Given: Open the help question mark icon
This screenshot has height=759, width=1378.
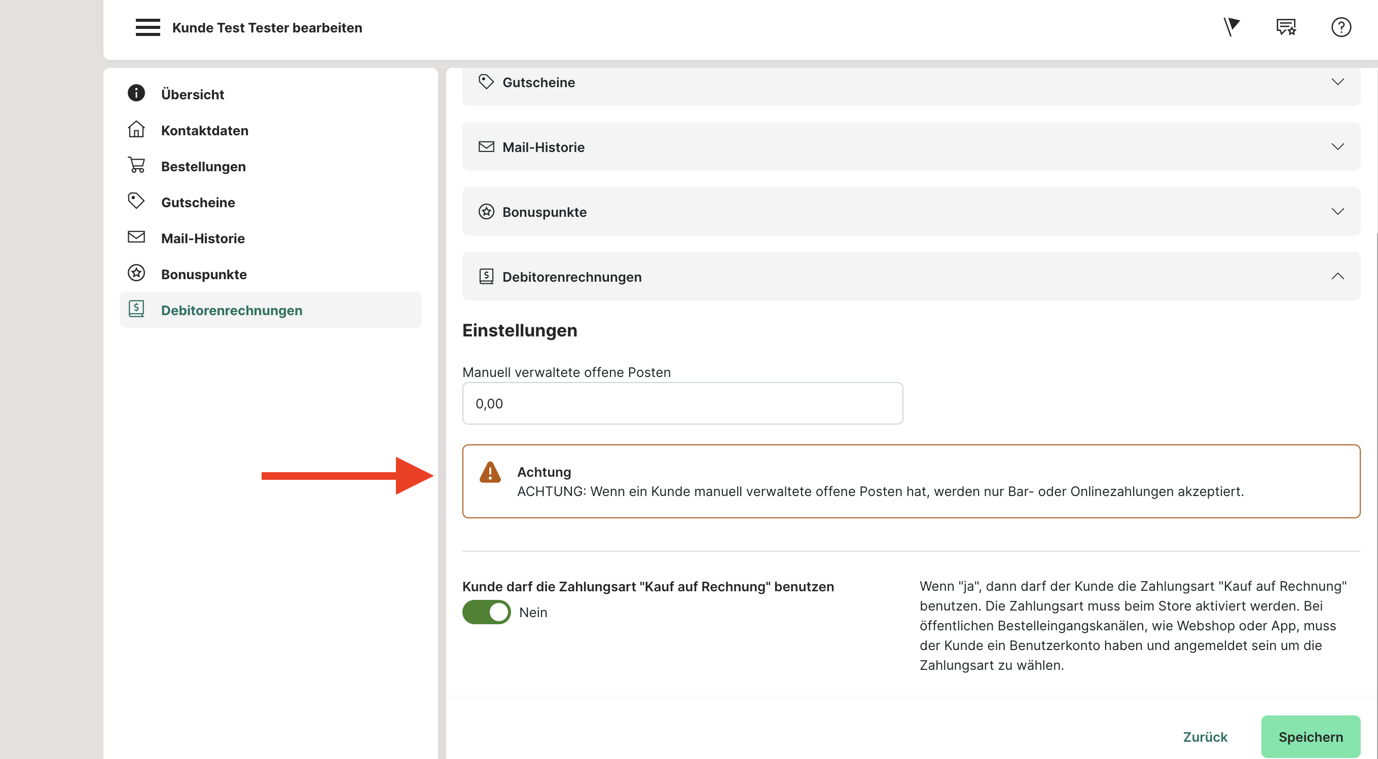Looking at the screenshot, I should tap(1340, 27).
